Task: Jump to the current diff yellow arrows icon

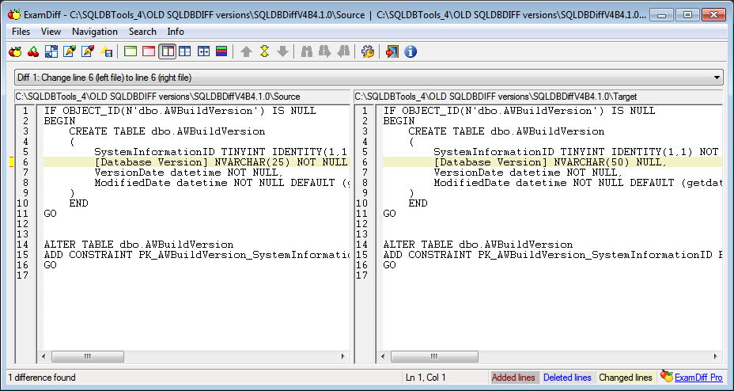Action: point(264,51)
